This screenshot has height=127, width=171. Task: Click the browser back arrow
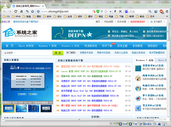tap(5, 11)
